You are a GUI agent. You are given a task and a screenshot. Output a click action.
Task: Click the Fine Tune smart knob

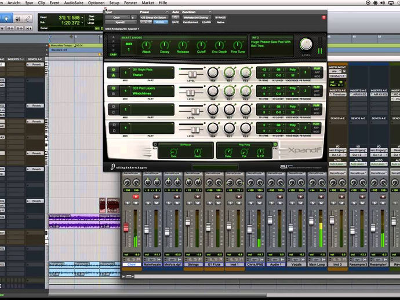pyautogui.click(x=238, y=46)
